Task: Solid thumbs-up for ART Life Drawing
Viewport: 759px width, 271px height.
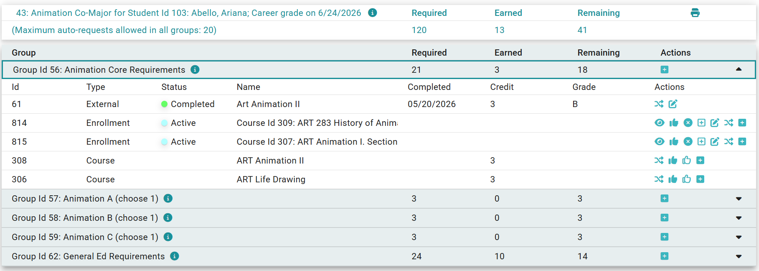Action: pos(673,179)
